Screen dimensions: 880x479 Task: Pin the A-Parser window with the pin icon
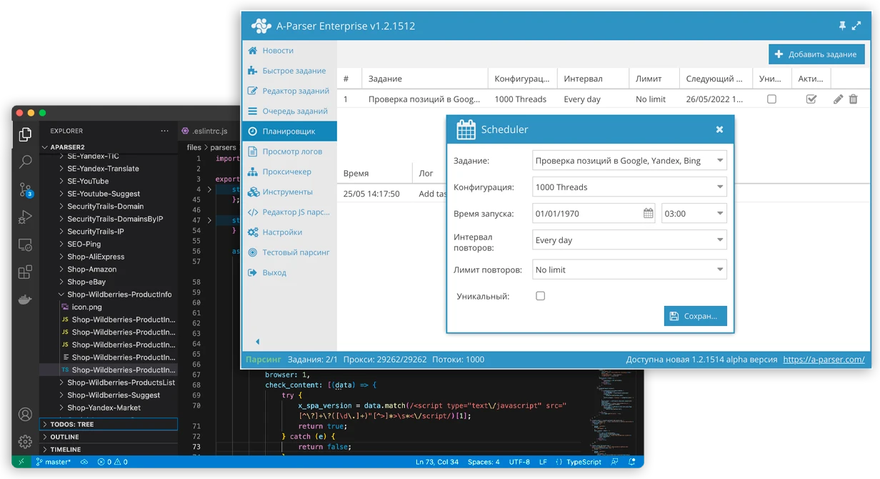[x=842, y=26]
